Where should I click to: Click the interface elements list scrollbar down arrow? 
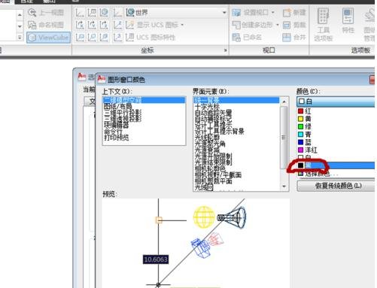click(x=284, y=186)
